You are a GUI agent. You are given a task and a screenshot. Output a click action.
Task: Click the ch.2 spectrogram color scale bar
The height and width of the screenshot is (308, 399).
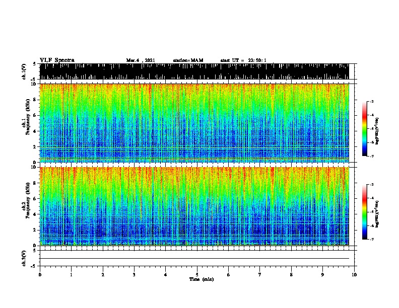point(365,212)
